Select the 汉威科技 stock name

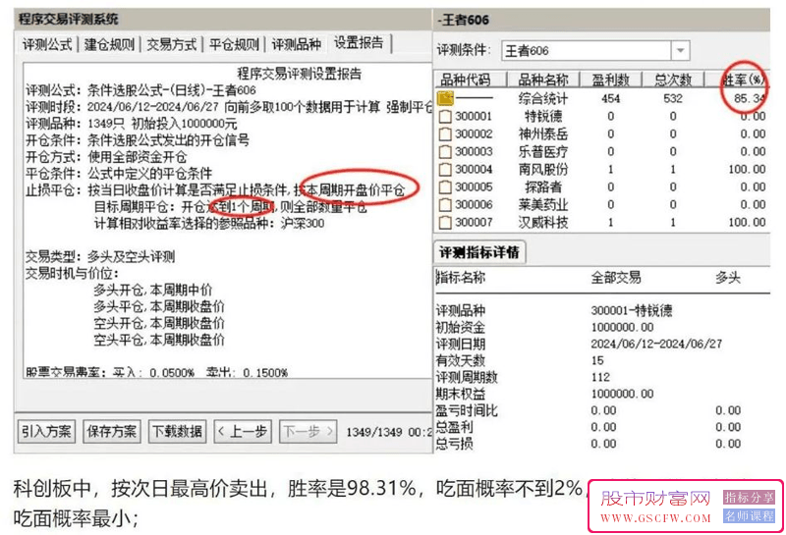point(543,222)
